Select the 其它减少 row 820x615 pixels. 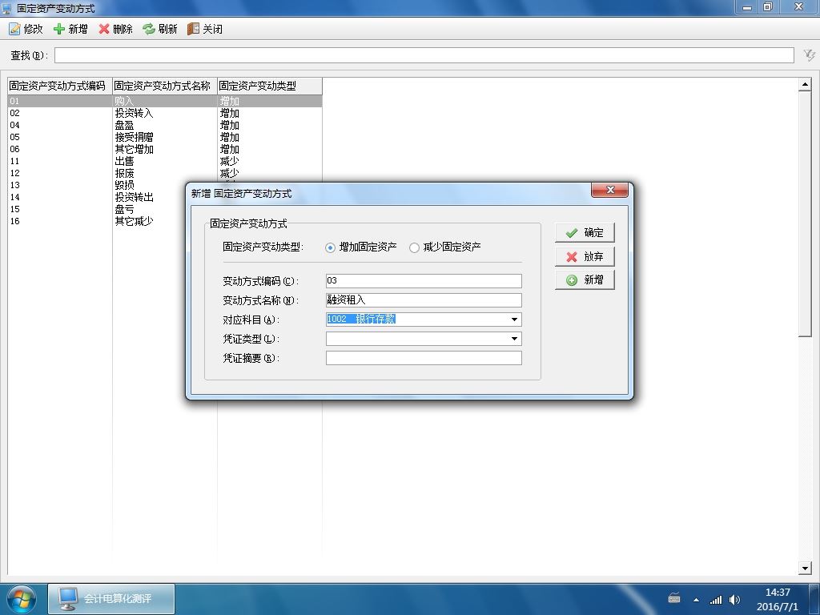click(x=97, y=221)
